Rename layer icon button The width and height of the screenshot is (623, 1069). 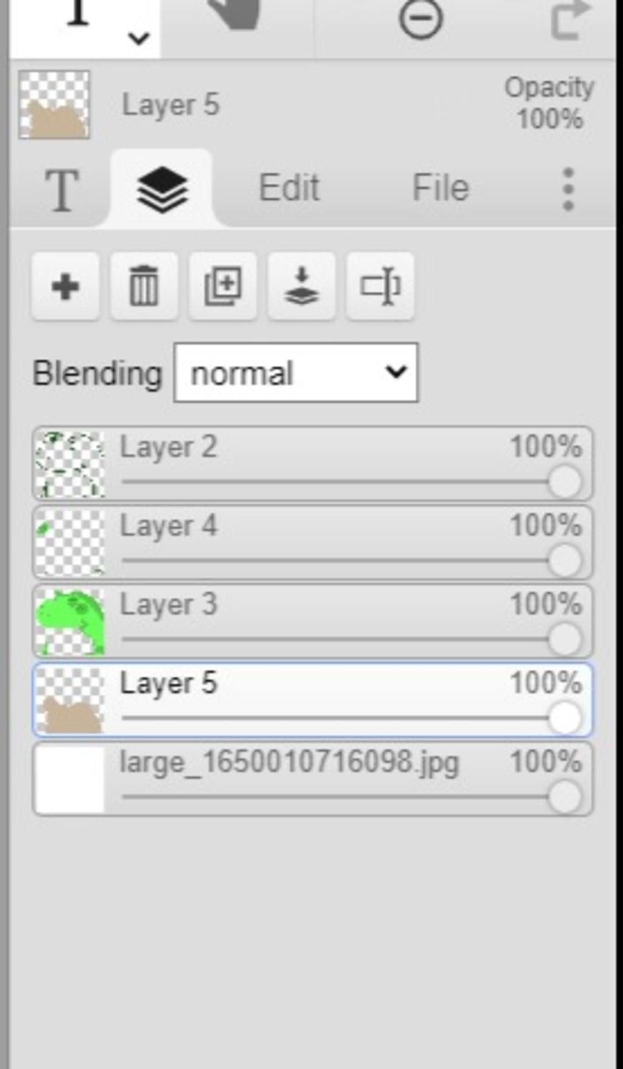click(x=380, y=286)
